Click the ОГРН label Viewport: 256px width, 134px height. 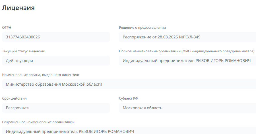(x=7, y=28)
